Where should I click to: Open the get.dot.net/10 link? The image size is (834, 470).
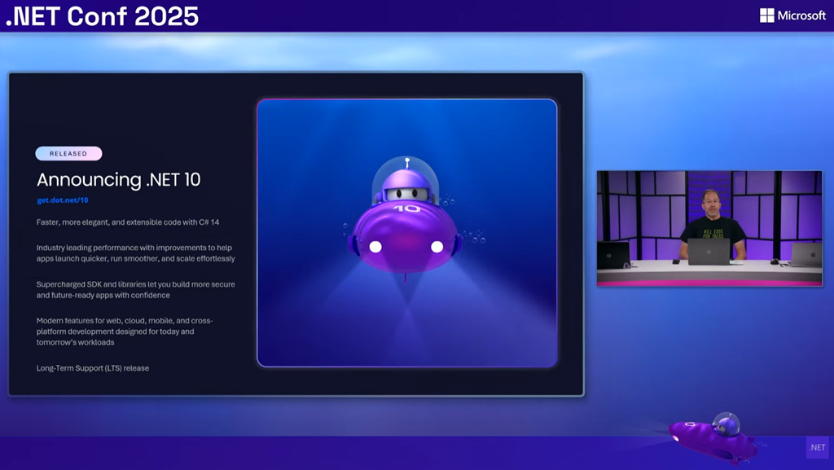[62, 200]
